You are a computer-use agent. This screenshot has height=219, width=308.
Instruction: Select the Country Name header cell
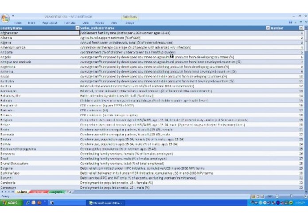tap(40, 28)
